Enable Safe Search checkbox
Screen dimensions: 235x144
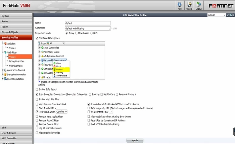click(37, 89)
